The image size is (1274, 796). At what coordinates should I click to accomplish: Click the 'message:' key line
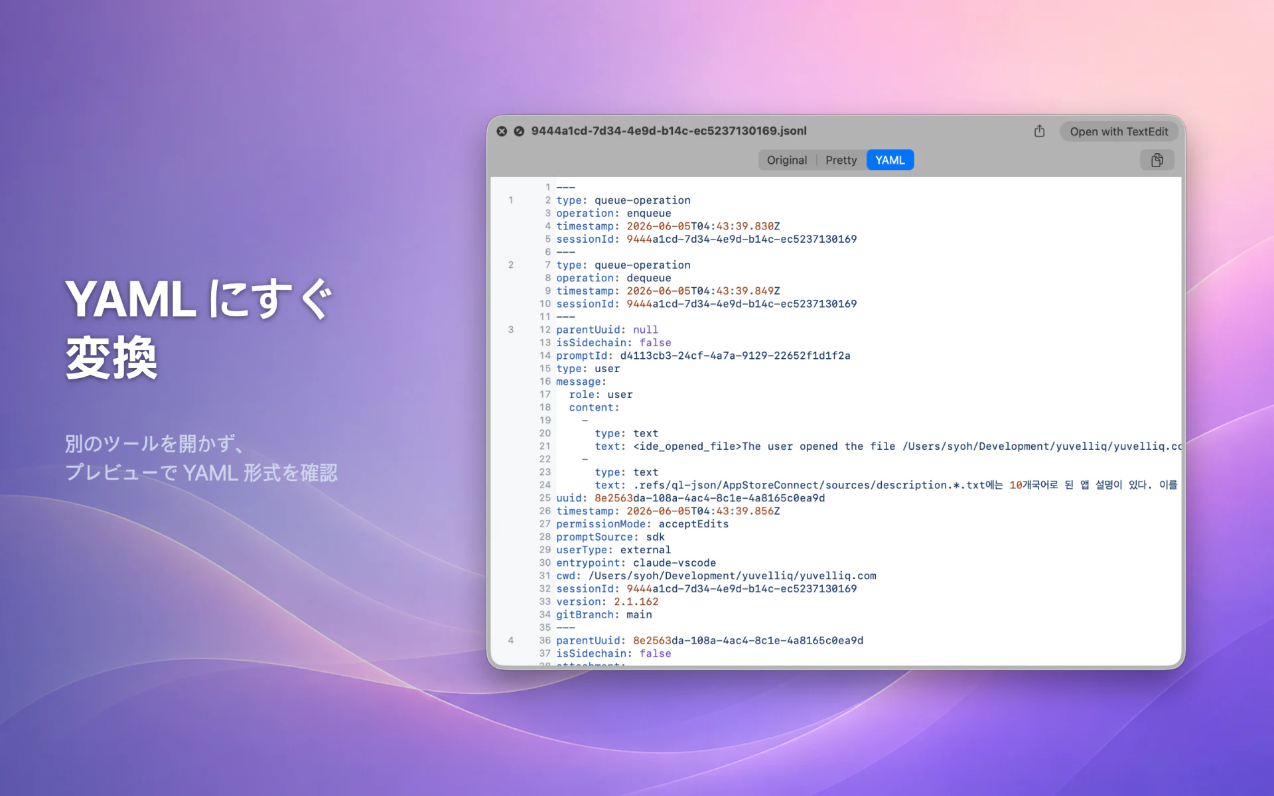pos(581,381)
